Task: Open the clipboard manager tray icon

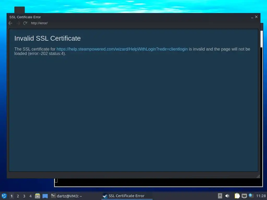Action: tap(237, 196)
